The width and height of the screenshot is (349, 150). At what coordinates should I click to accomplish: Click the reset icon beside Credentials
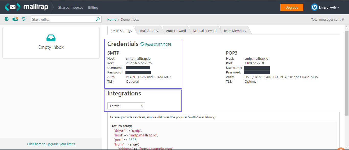click(x=142, y=44)
